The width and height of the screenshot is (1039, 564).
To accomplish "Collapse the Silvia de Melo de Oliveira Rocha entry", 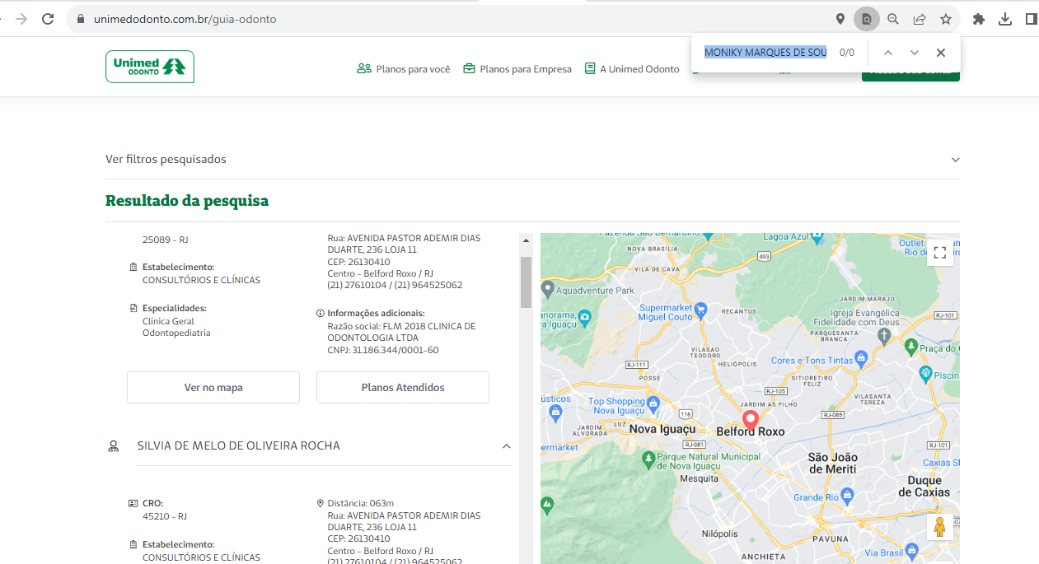I will click(x=506, y=446).
